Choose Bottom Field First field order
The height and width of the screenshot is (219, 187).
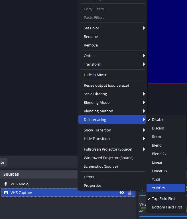click(167, 207)
